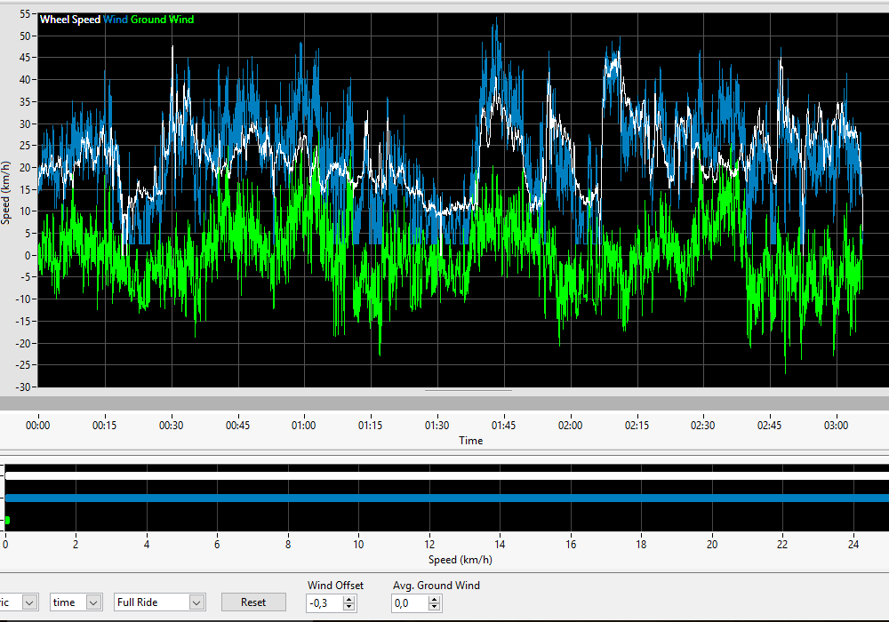Select the blue Wind bar in lower chart
The image size is (889, 622).
coord(444,498)
